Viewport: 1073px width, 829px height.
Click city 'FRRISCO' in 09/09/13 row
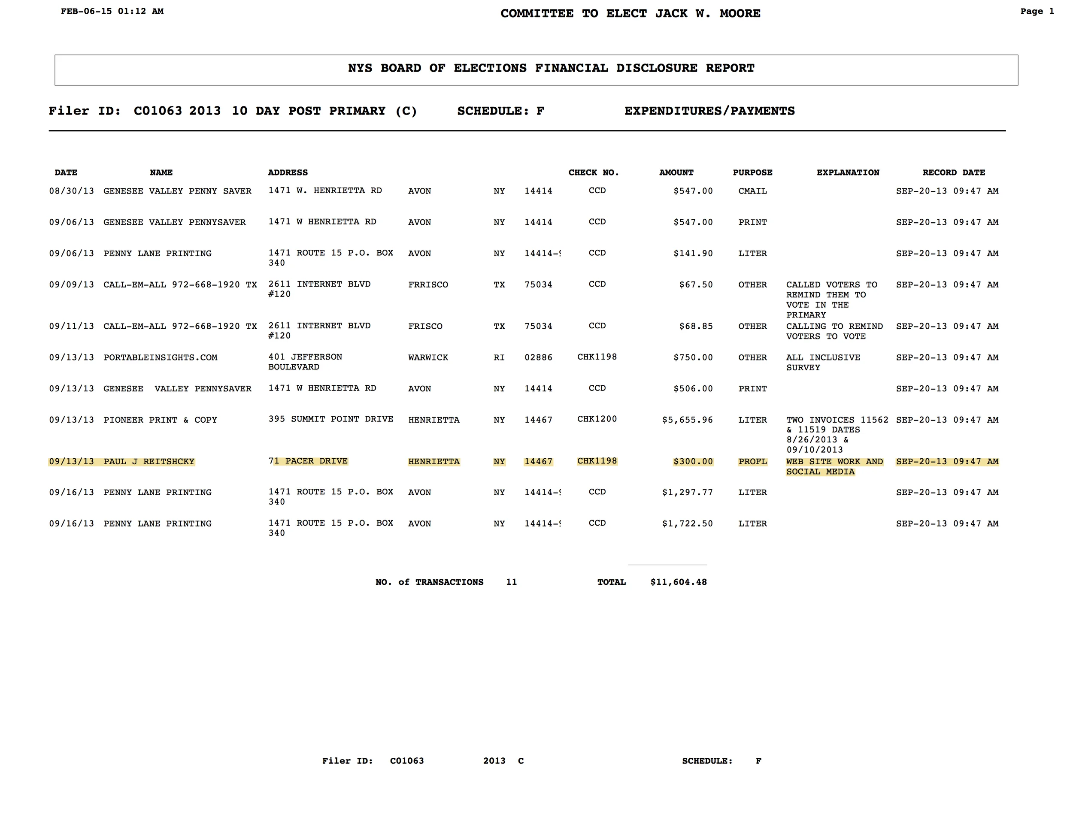click(428, 285)
